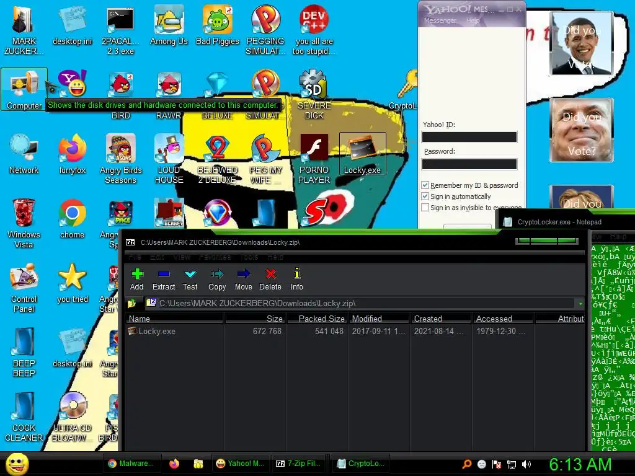The image size is (635, 476).
Task: Click the Firefox quick launch taskbar icon
Action: click(174, 464)
